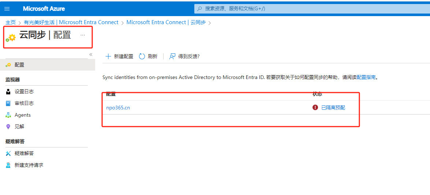Click the 配置 column header
Viewport: 430px width, 195px height.
click(111, 94)
